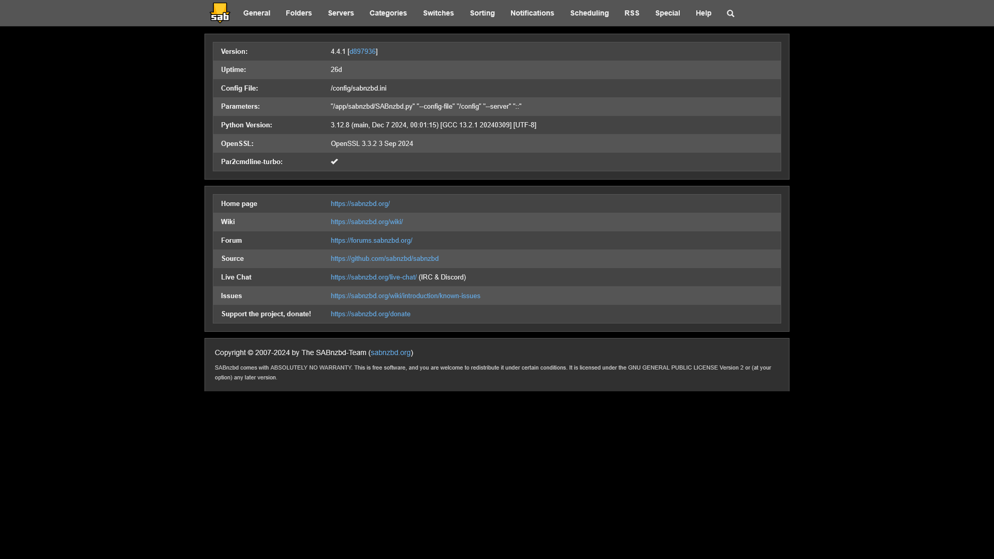Click the uptime value 26d
The image size is (994, 559).
click(337, 69)
